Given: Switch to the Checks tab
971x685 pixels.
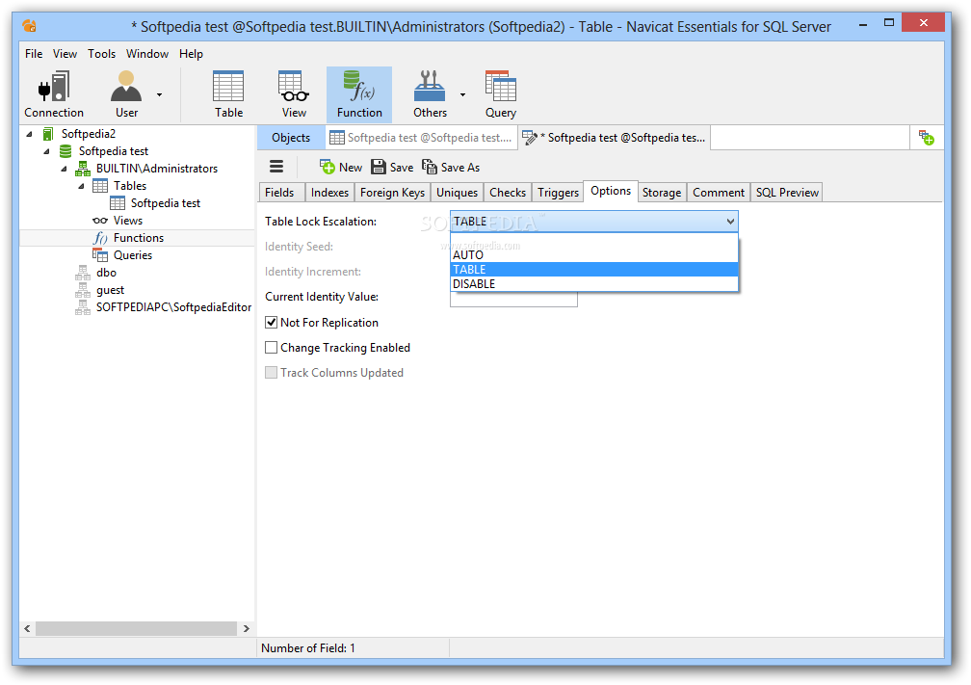Looking at the screenshot, I should pyautogui.click(x=507, y=193).
